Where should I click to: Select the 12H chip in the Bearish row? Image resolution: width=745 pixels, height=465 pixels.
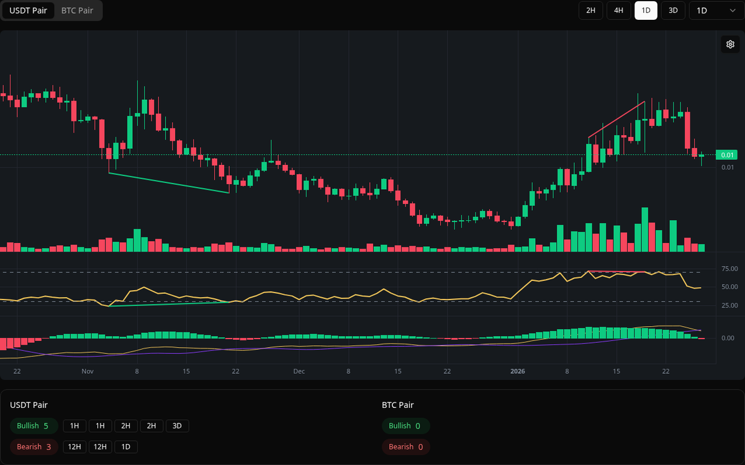[x=74, y=446]
